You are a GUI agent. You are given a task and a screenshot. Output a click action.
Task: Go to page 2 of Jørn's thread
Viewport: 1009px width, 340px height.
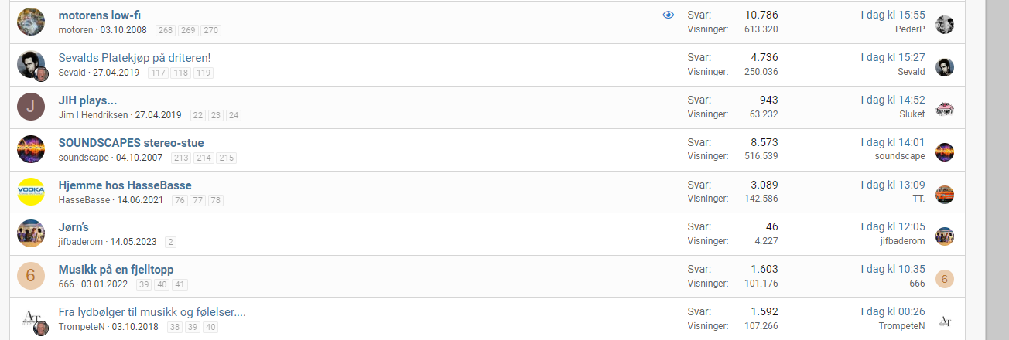[170, 242]
